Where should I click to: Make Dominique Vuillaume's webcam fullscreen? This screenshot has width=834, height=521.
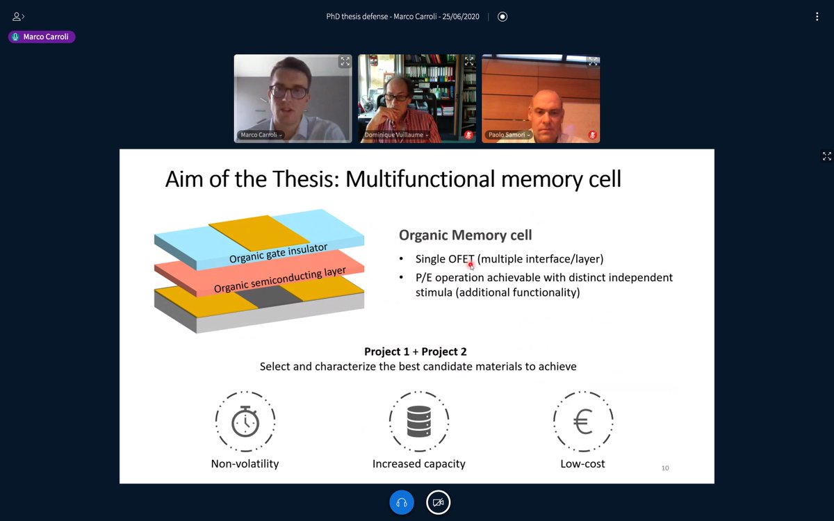(469, 61)
